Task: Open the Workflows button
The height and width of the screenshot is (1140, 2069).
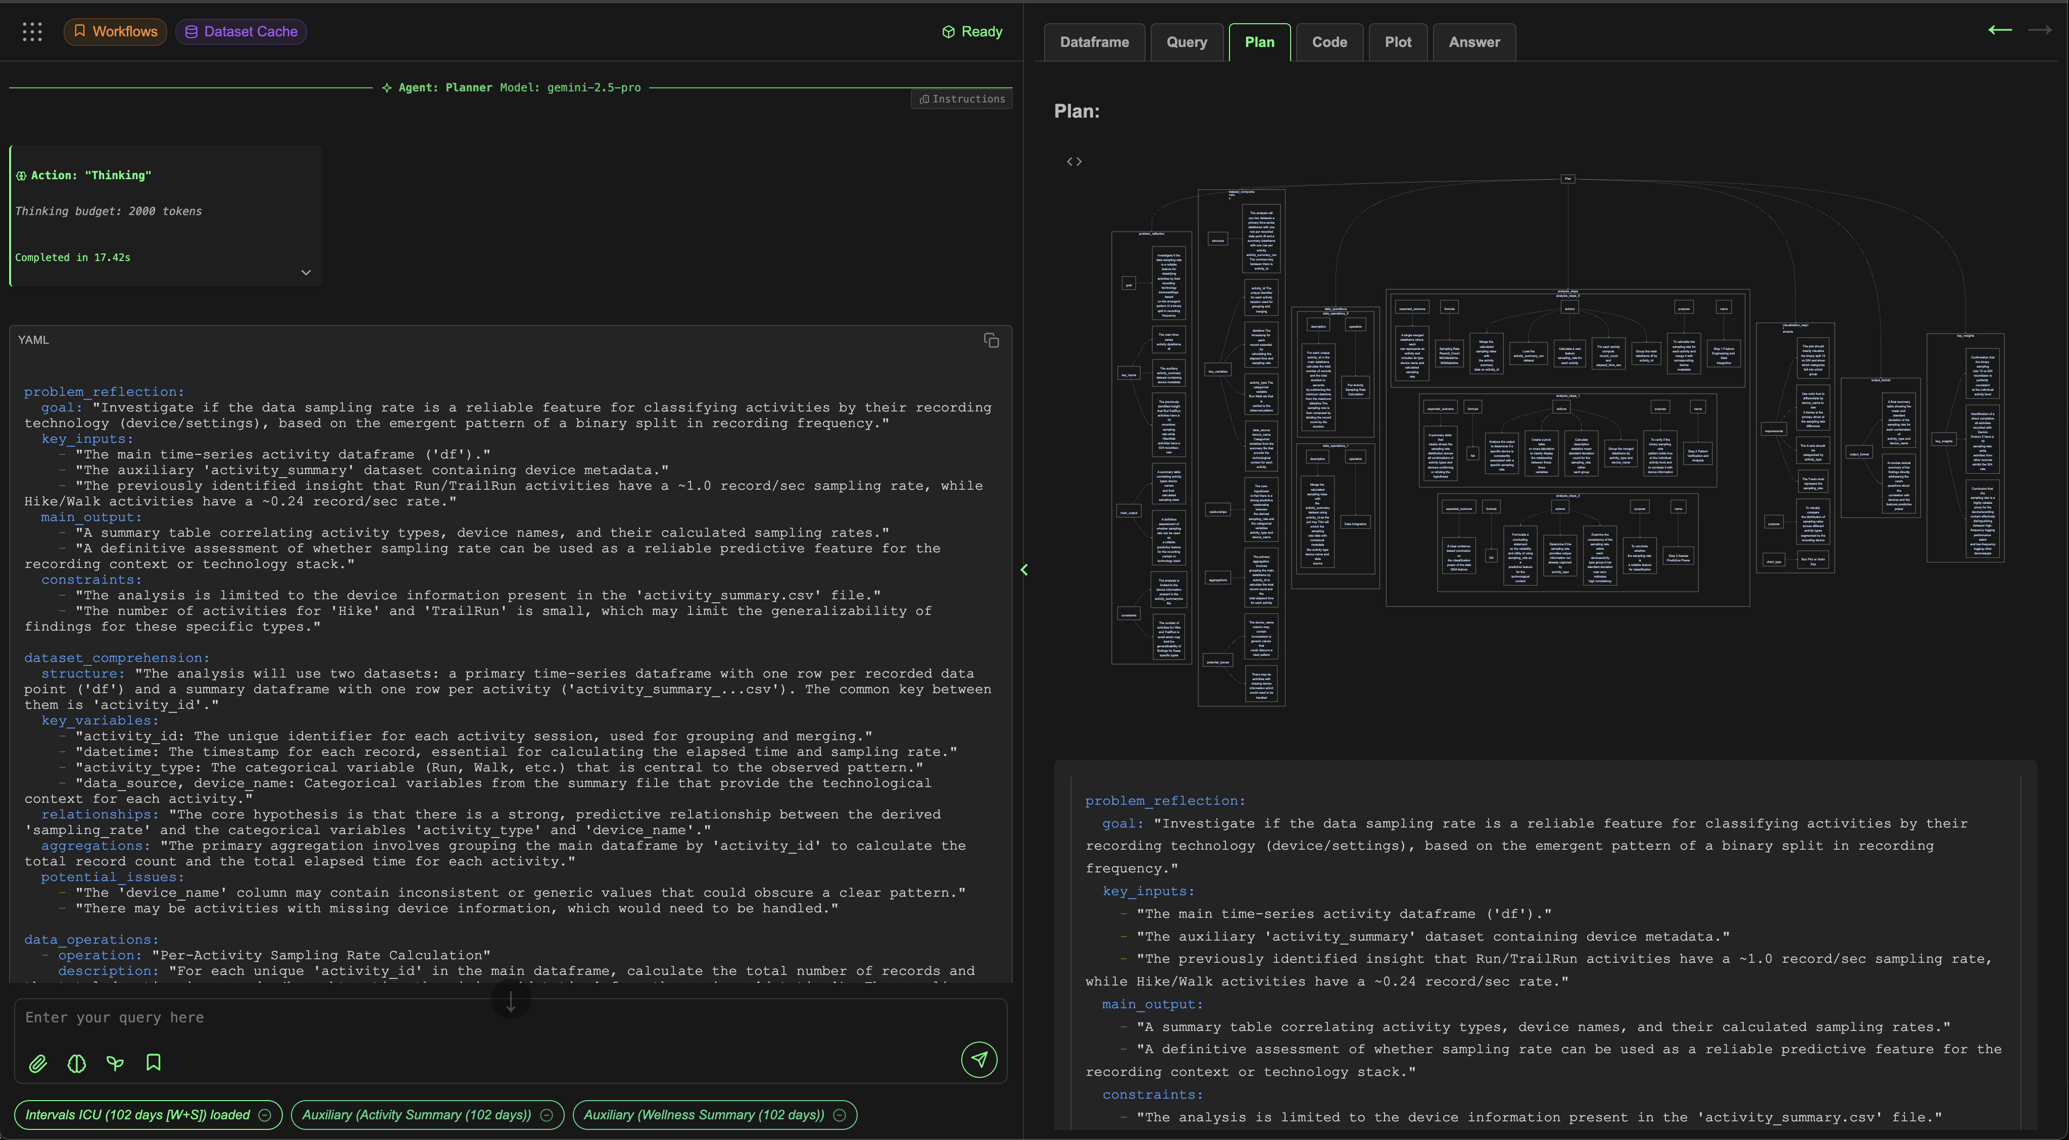Action: coord(115,31)
